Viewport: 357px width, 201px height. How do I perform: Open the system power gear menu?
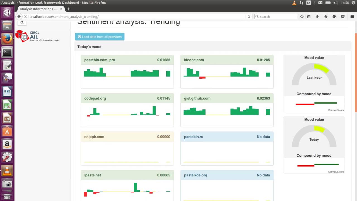(x=353, y=3)
